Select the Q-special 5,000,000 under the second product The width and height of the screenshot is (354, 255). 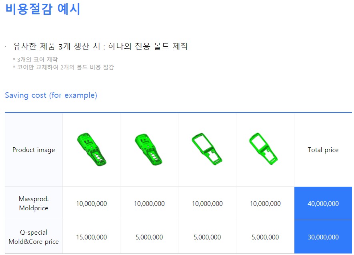149,237
